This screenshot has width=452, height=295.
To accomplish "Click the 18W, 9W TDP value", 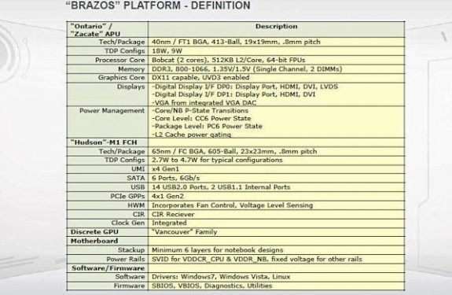I will 167,51.
